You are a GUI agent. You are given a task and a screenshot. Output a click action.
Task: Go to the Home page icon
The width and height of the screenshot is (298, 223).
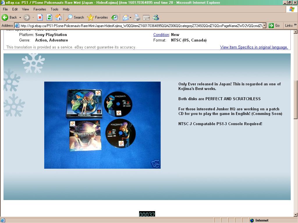58,17
